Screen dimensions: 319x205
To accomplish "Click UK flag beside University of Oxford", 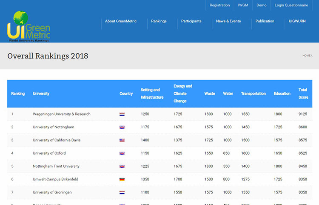I will (122, 153).
